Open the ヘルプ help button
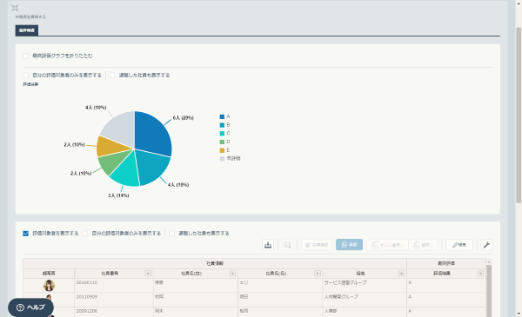 coord(30,307)
